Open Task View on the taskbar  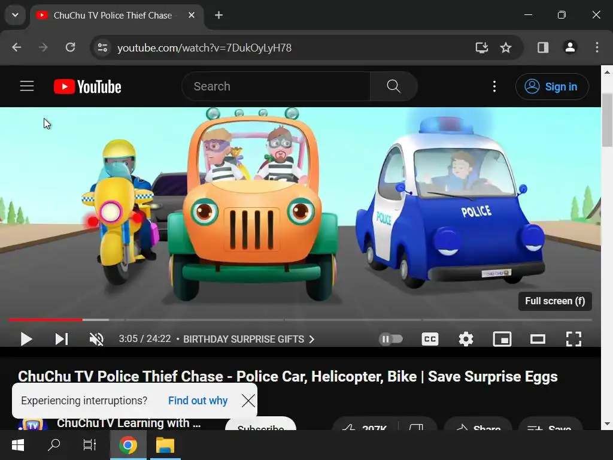pos(90,445)
